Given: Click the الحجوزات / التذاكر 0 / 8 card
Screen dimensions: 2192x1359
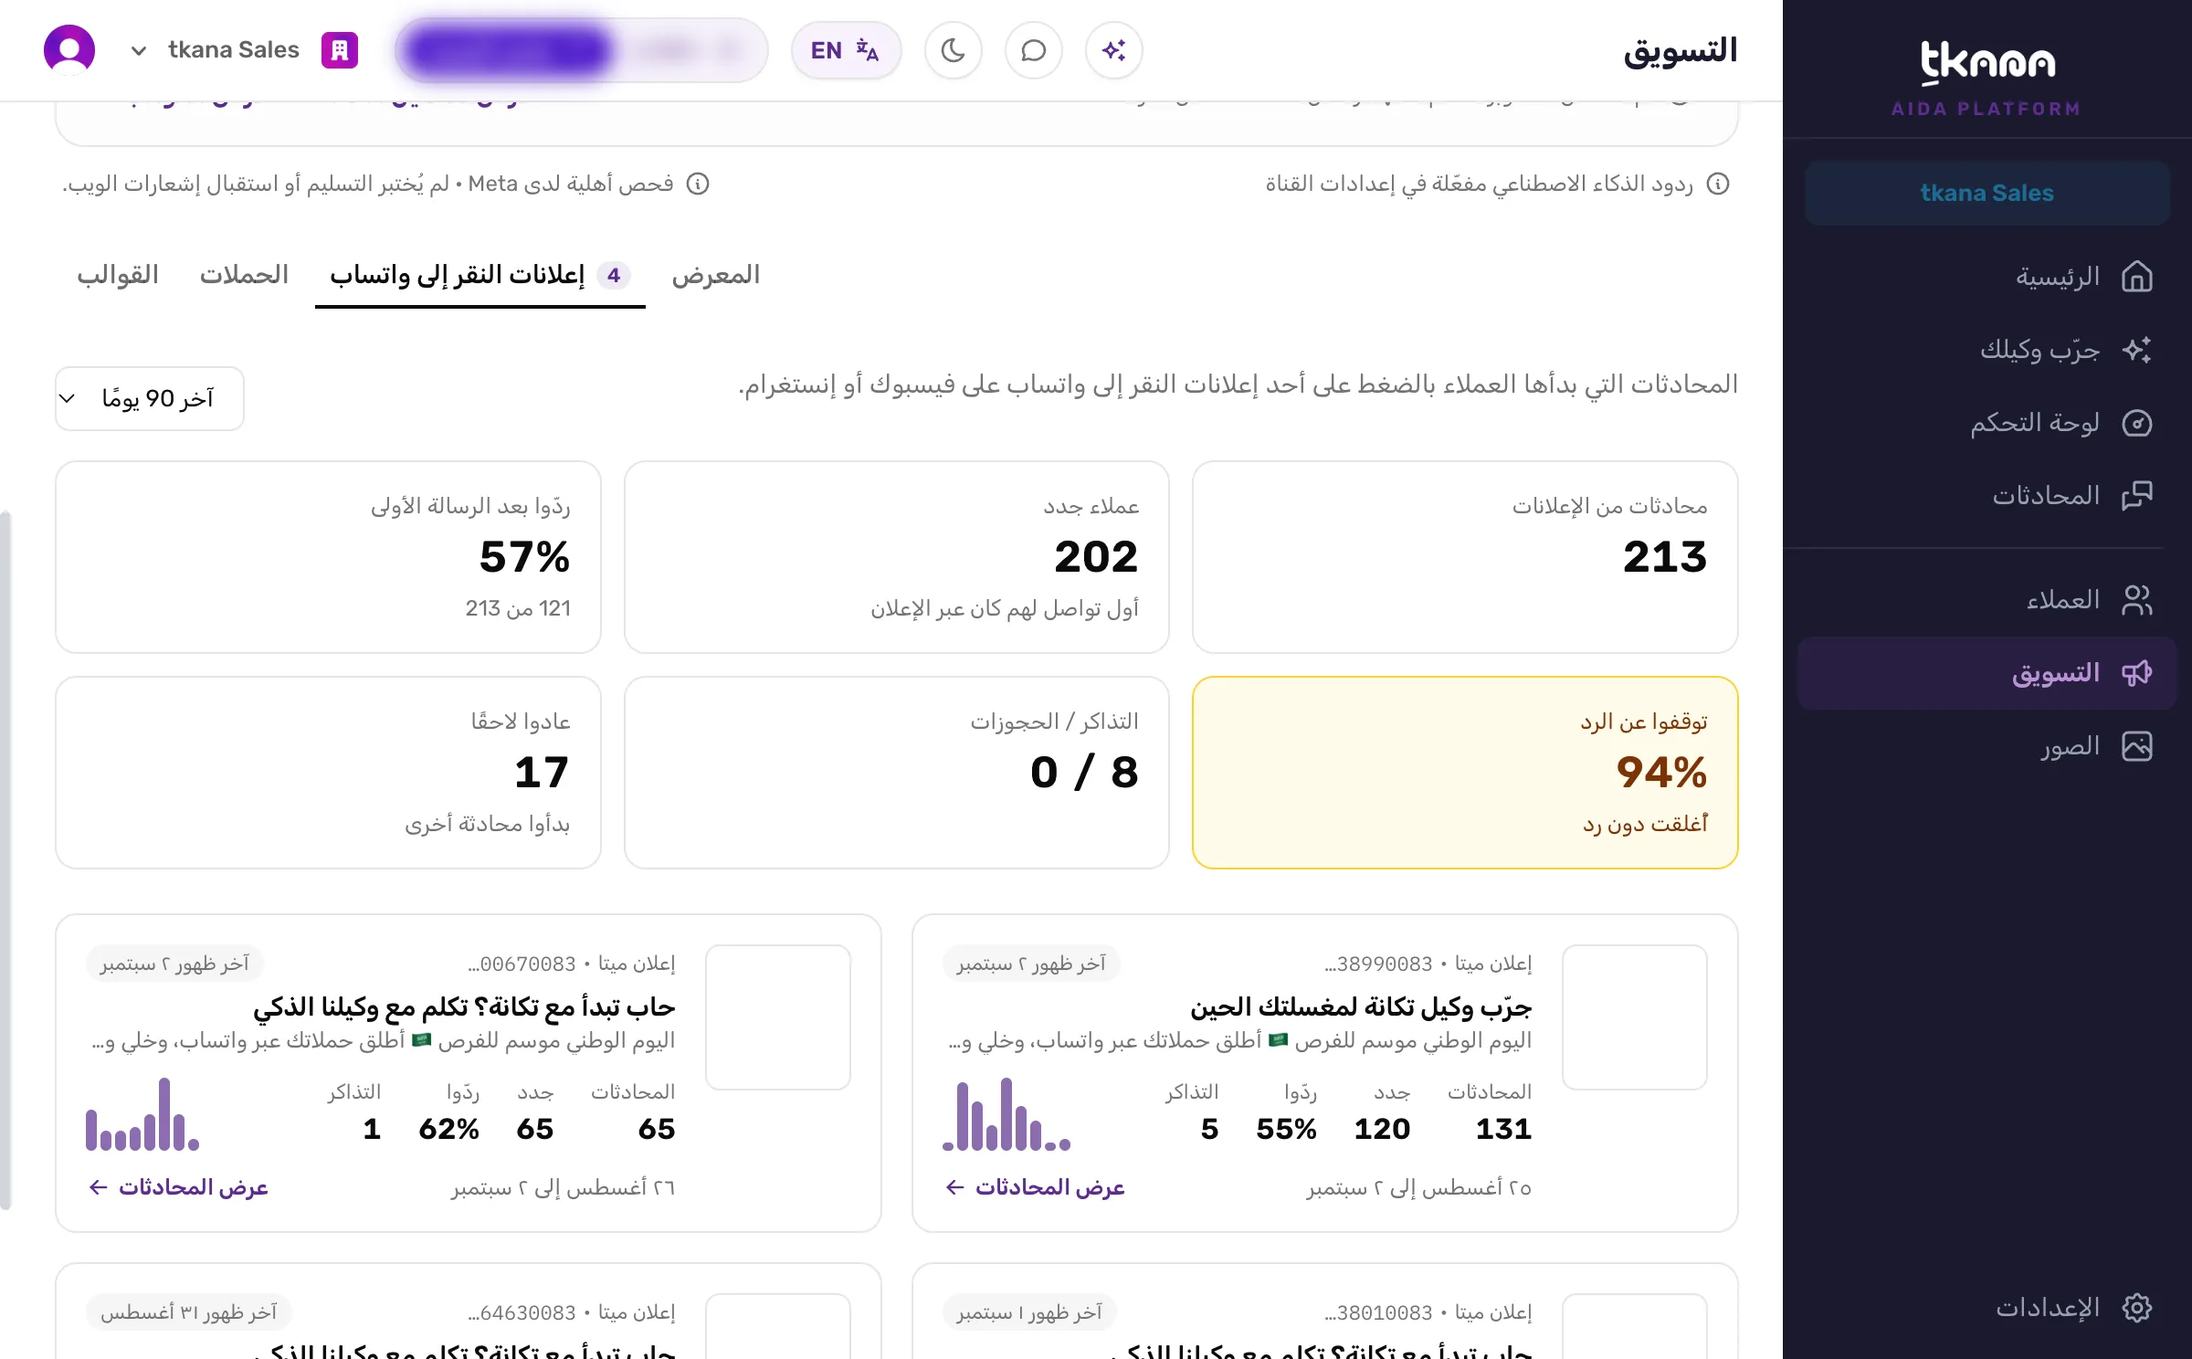Looking at the screenshot, I should [x=897, y=773].
